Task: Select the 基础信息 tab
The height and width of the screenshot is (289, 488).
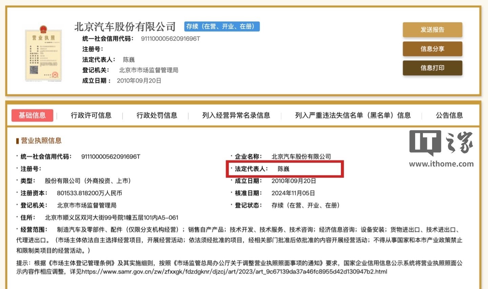Action: point(32,115)
